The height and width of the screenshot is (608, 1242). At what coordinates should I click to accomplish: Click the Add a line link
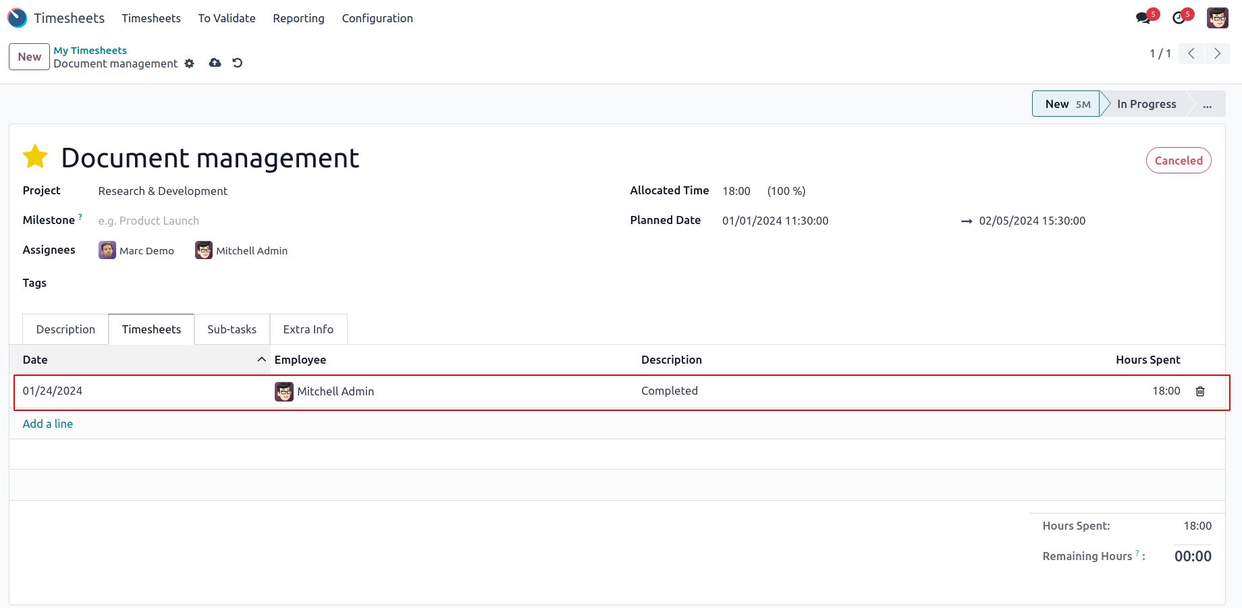[x=48, y=424]
